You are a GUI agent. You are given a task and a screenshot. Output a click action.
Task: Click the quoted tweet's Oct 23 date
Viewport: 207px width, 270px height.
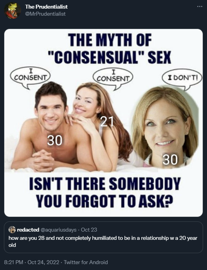pos(89,230)
